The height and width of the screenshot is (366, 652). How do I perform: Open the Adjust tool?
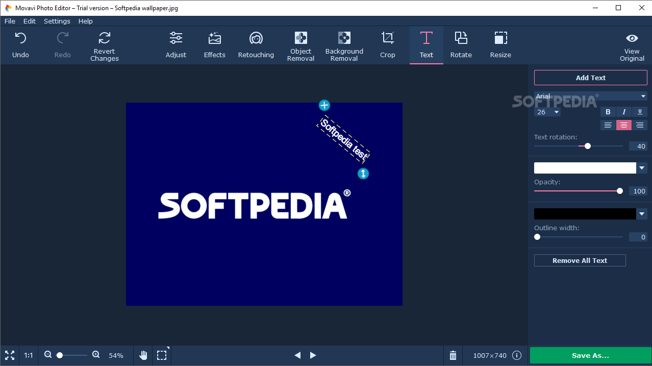(176, 45)
